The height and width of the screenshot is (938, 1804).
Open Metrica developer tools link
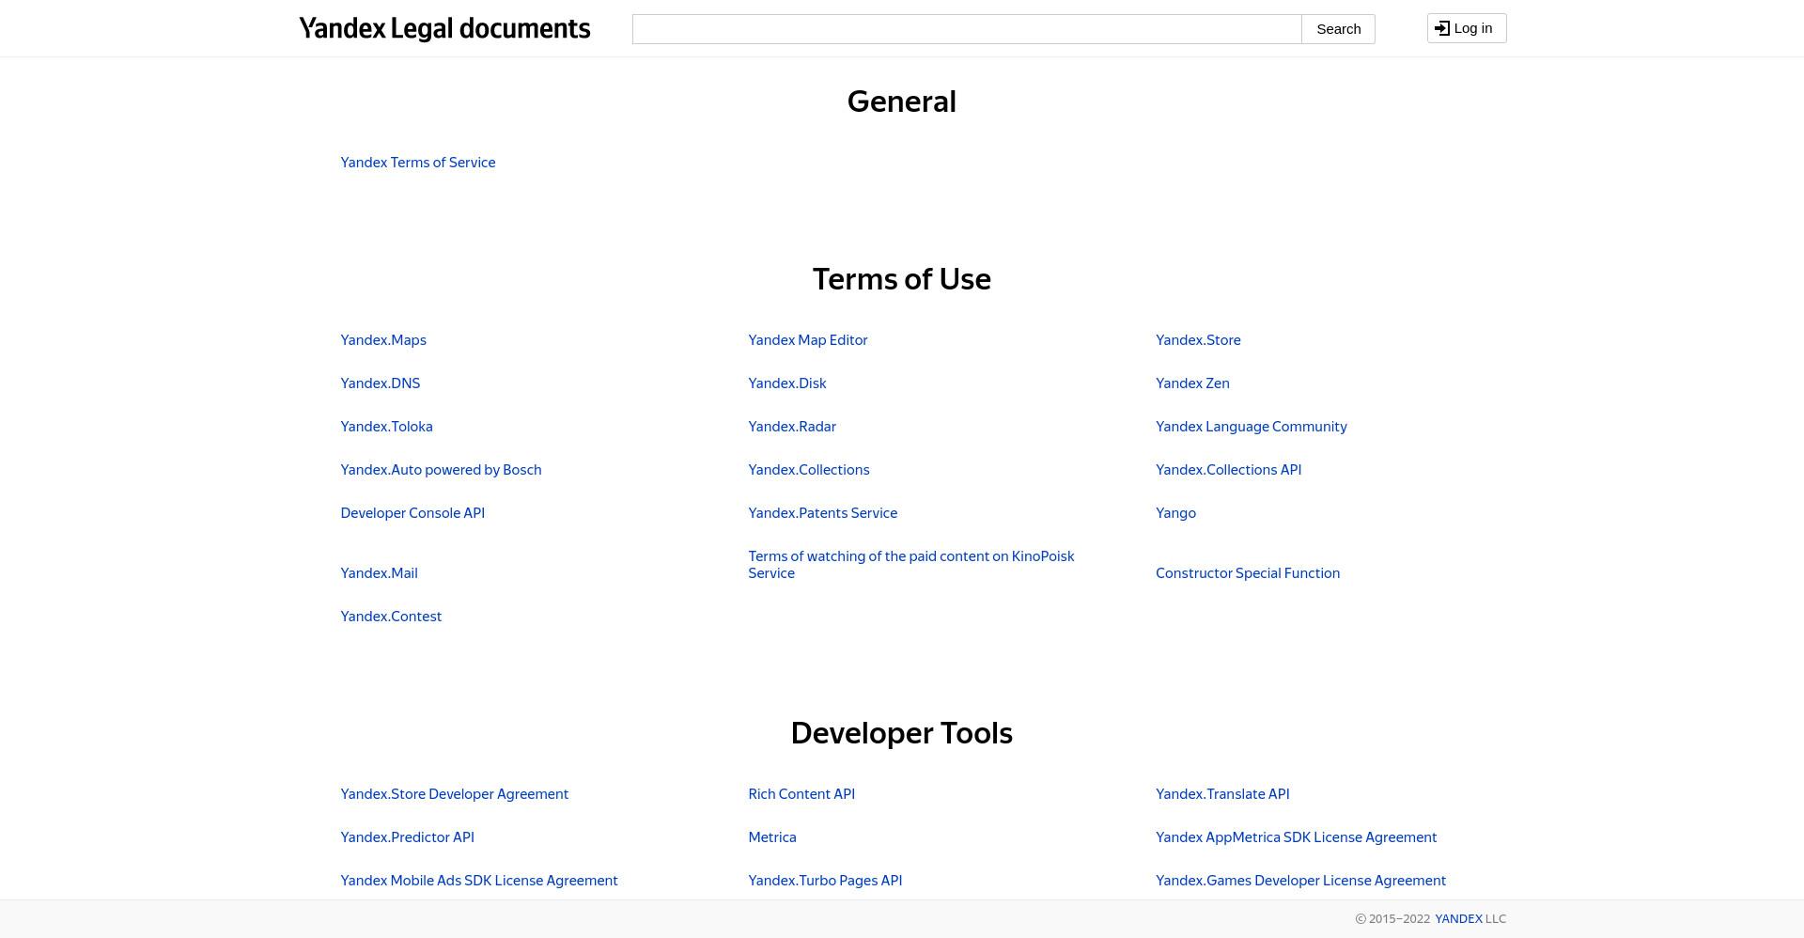pyautogui.click(x=771, y=837)
